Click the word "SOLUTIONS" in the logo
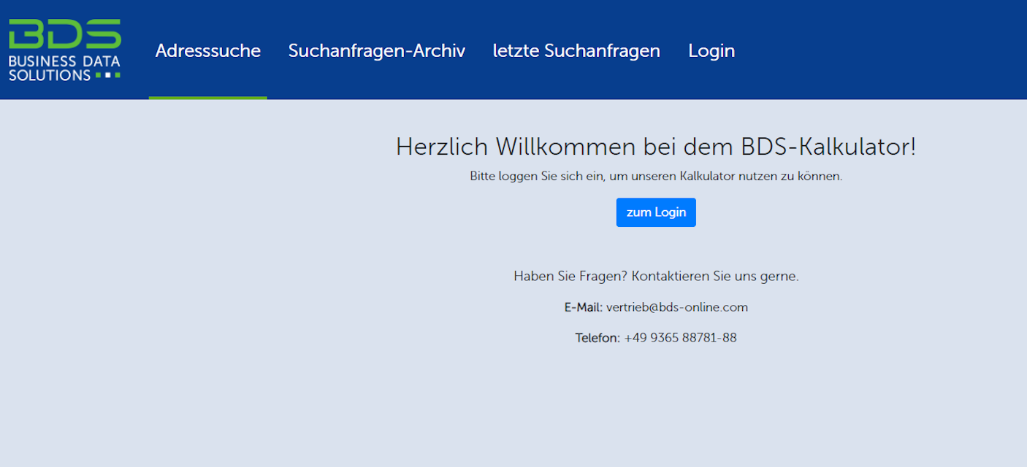 (x=50, y=74)
